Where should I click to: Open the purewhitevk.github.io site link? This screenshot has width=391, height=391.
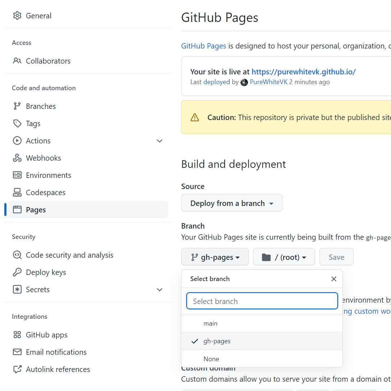(303, 72)
